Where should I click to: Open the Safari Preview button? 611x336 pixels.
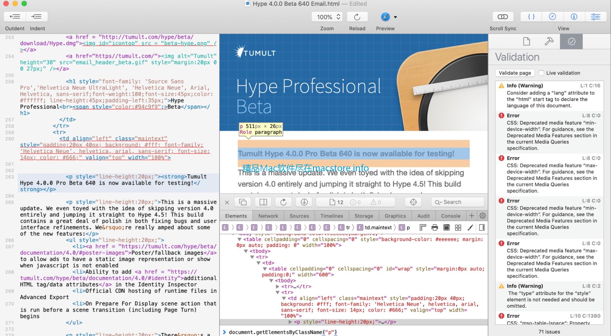[x=385, y=17]
